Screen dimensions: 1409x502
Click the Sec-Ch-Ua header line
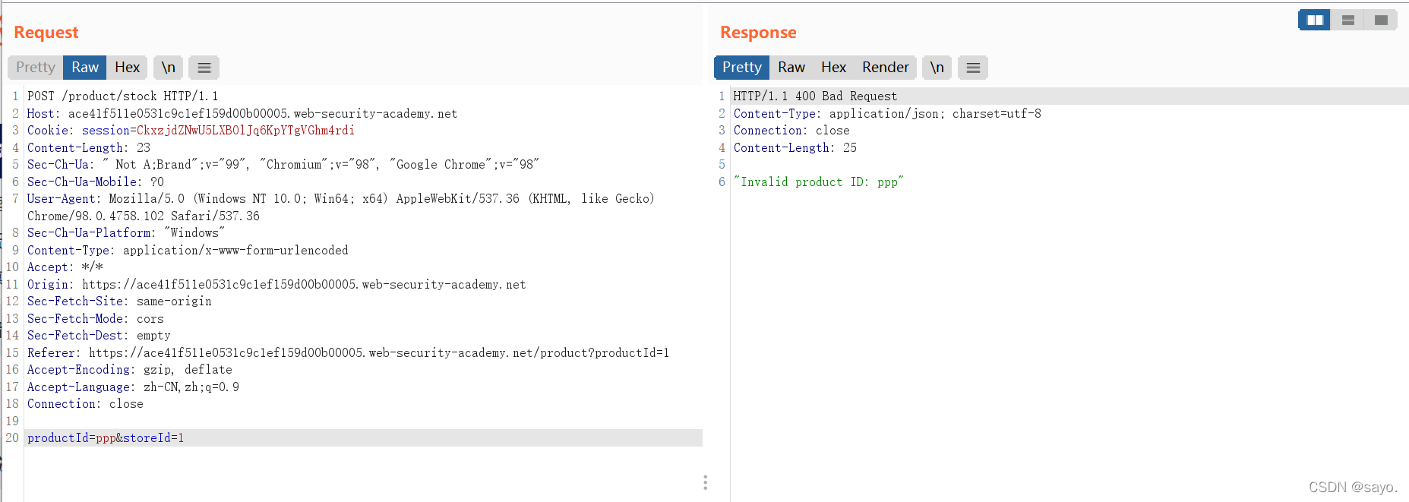tap(283, 165)
